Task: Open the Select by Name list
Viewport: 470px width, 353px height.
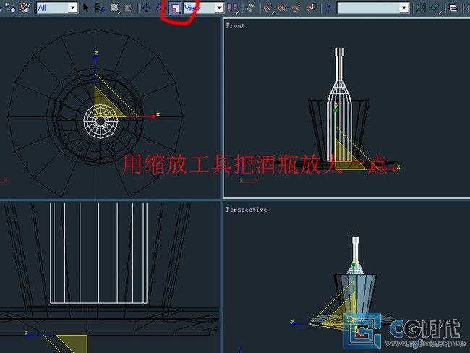Action: click(x=100, y=8)
